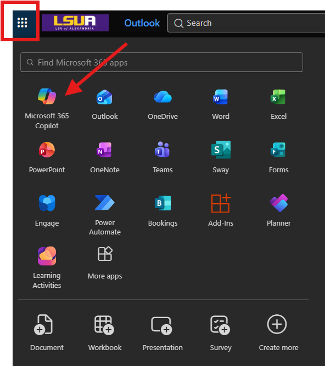Image resolution: width=325 pixels, height=366 pixels.
Task: Click the magnifier icon in top Search
Action: pos(178,23)
